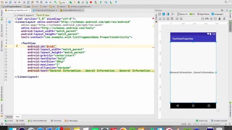Switch to the Text tab
The width and height of the screenshot is (232, 130).
17,117
